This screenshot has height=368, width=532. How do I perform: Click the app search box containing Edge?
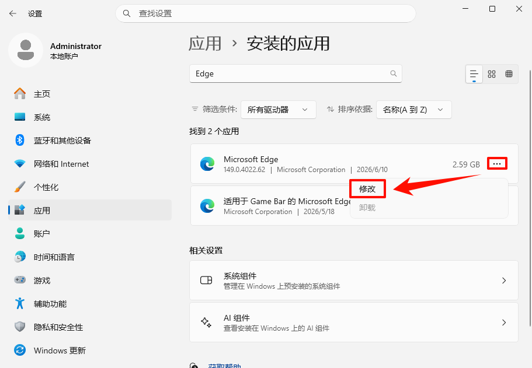click(x=295, y=73)
